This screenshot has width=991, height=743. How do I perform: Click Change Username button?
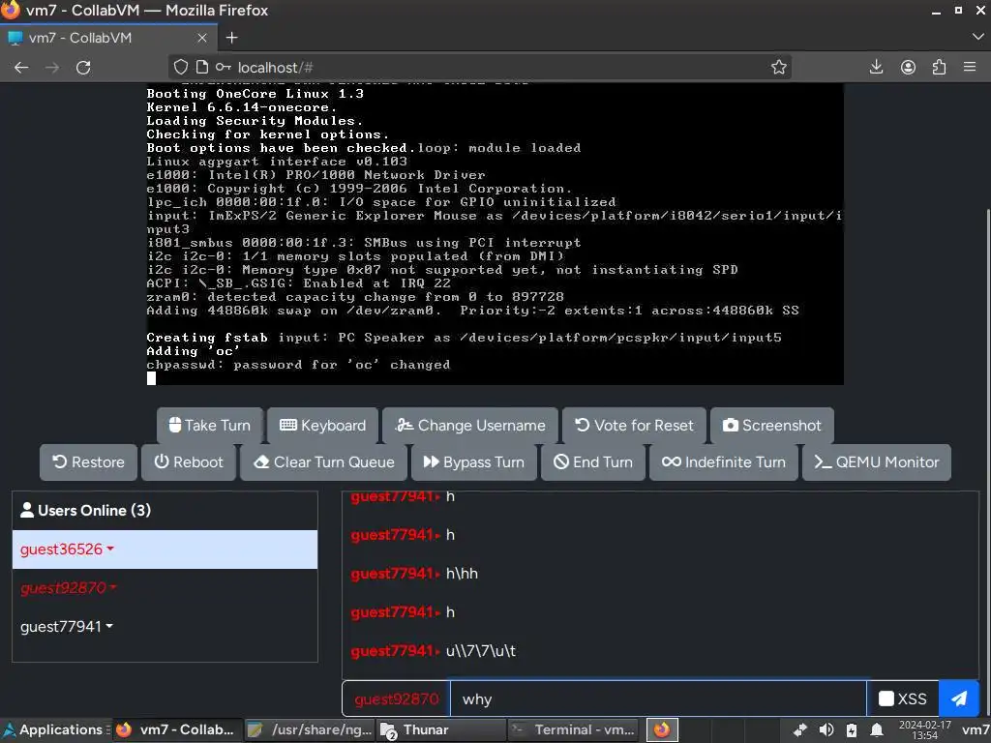point(470,426)
